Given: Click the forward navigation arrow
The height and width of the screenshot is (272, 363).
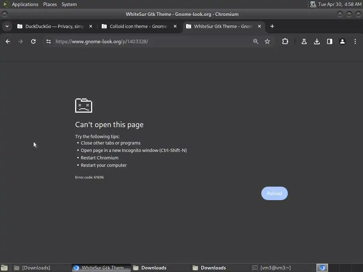Looking at the screenshot, I should (21, 41).
